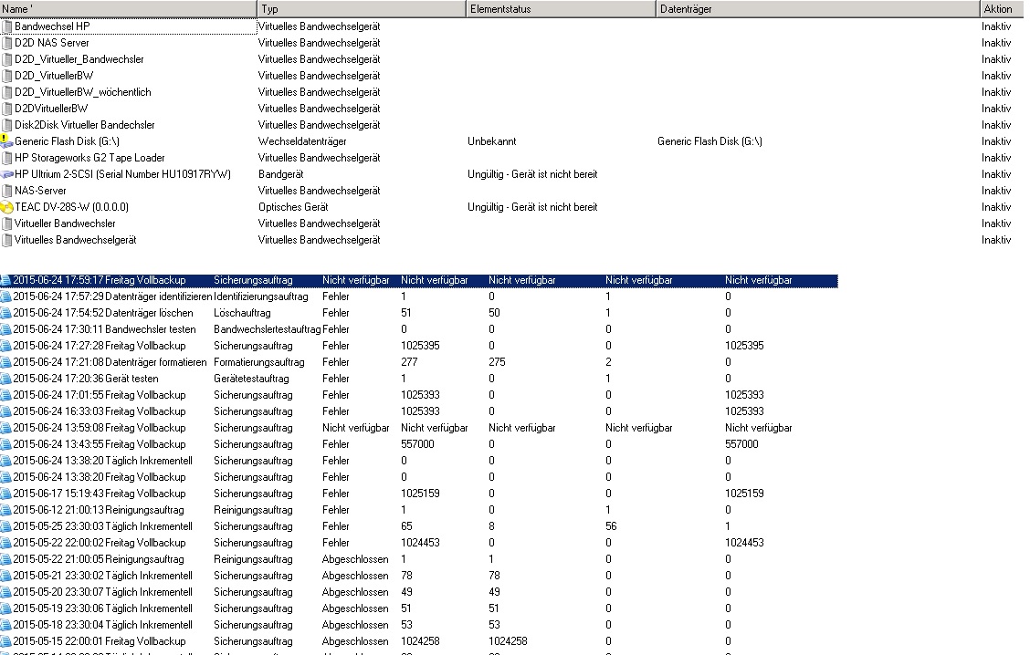
Task: Click the job icon for Bandwechsler testen
Action: (x=5, y=329)
